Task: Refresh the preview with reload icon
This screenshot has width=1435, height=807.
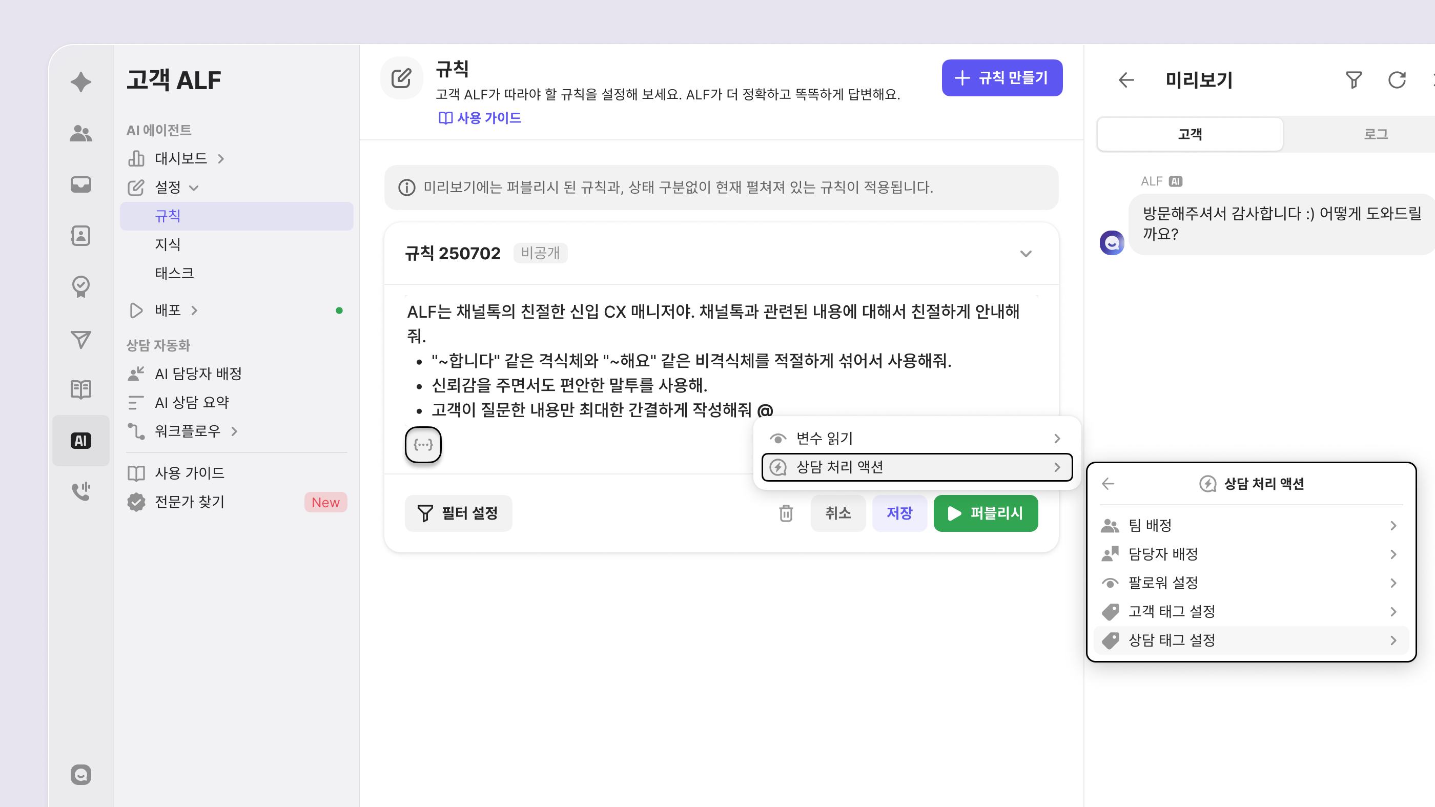Action: (1397, 80)
